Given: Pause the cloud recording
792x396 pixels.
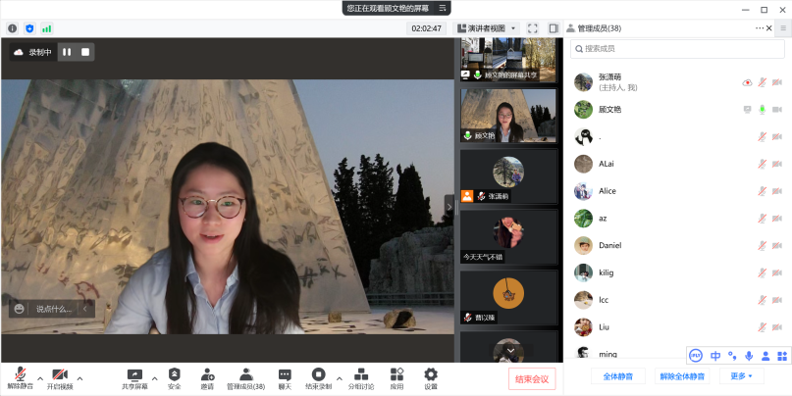Looking at the screenshot, I should [x=67, y=52].
